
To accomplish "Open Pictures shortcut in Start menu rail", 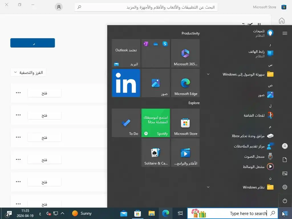I will pyautogui.click(x=285, y=173).
